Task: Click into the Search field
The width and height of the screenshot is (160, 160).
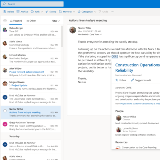Action: pyautogui.click(x=32, y=4)
